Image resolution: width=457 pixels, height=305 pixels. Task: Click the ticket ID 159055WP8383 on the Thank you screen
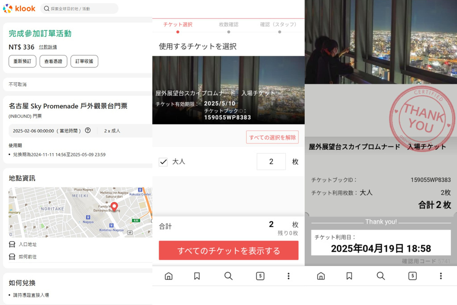[431, 180]
